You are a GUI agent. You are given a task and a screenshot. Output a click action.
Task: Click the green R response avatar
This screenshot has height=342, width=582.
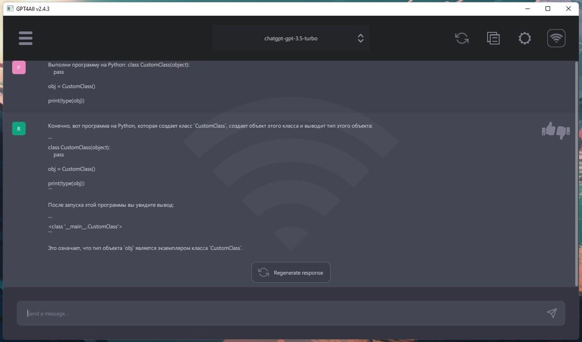click(x=19, y=129)
